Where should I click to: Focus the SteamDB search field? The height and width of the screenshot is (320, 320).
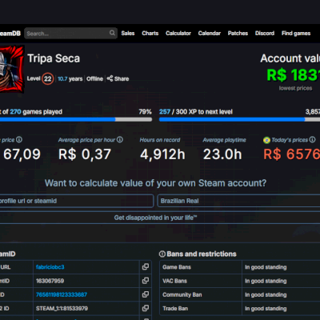(x=70, y=34)
